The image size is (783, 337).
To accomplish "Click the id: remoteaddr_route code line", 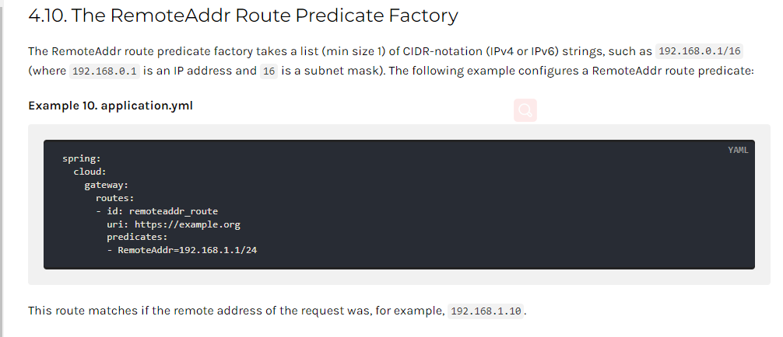I will (156, 211).
